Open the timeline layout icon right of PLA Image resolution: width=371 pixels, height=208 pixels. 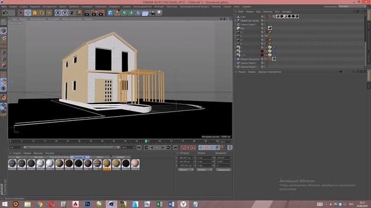tap(230, 147)
